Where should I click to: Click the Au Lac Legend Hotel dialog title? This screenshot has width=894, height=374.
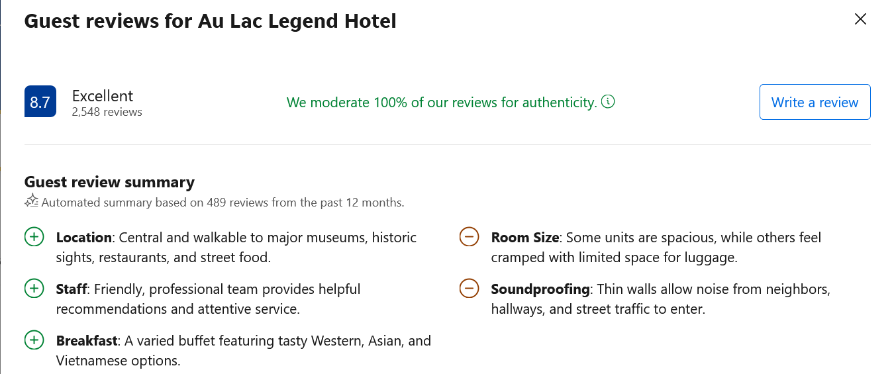[x=210, y=21]
